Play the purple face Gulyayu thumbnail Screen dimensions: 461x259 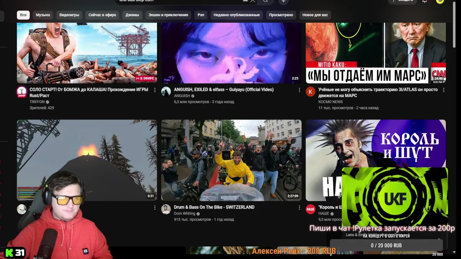231,53
